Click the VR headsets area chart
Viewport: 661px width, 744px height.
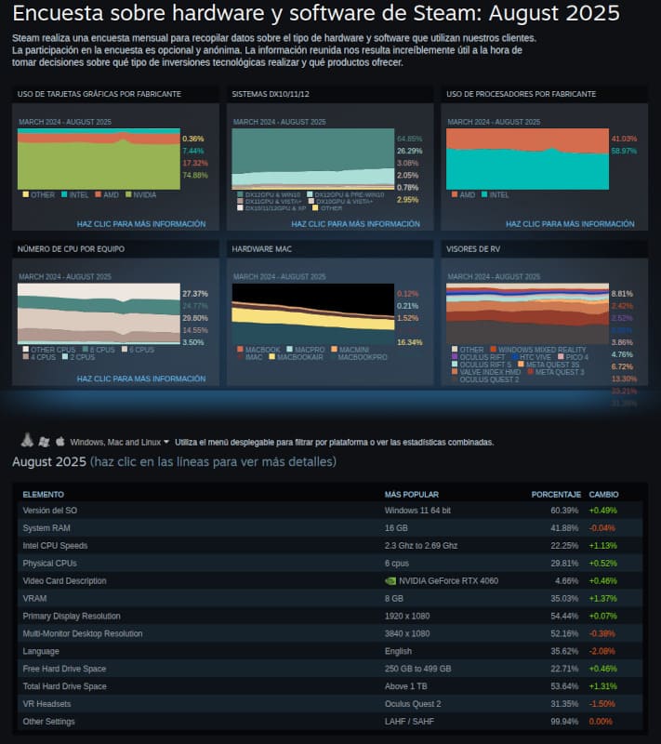[527, 313]
